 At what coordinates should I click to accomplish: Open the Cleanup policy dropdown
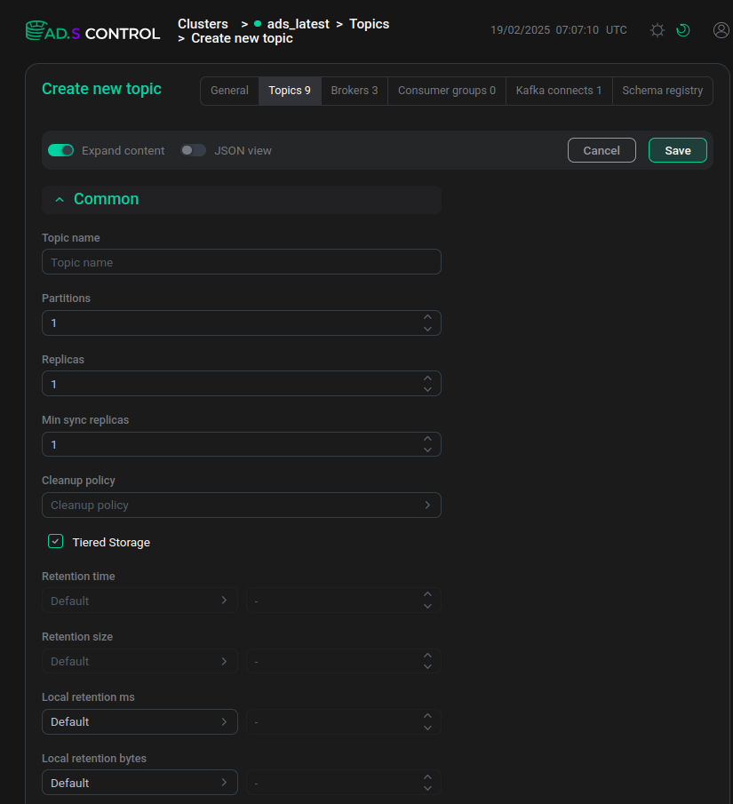(242, 505)
